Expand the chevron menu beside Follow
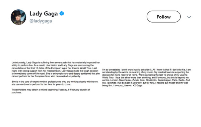The image size is (201, 127). 189,17
